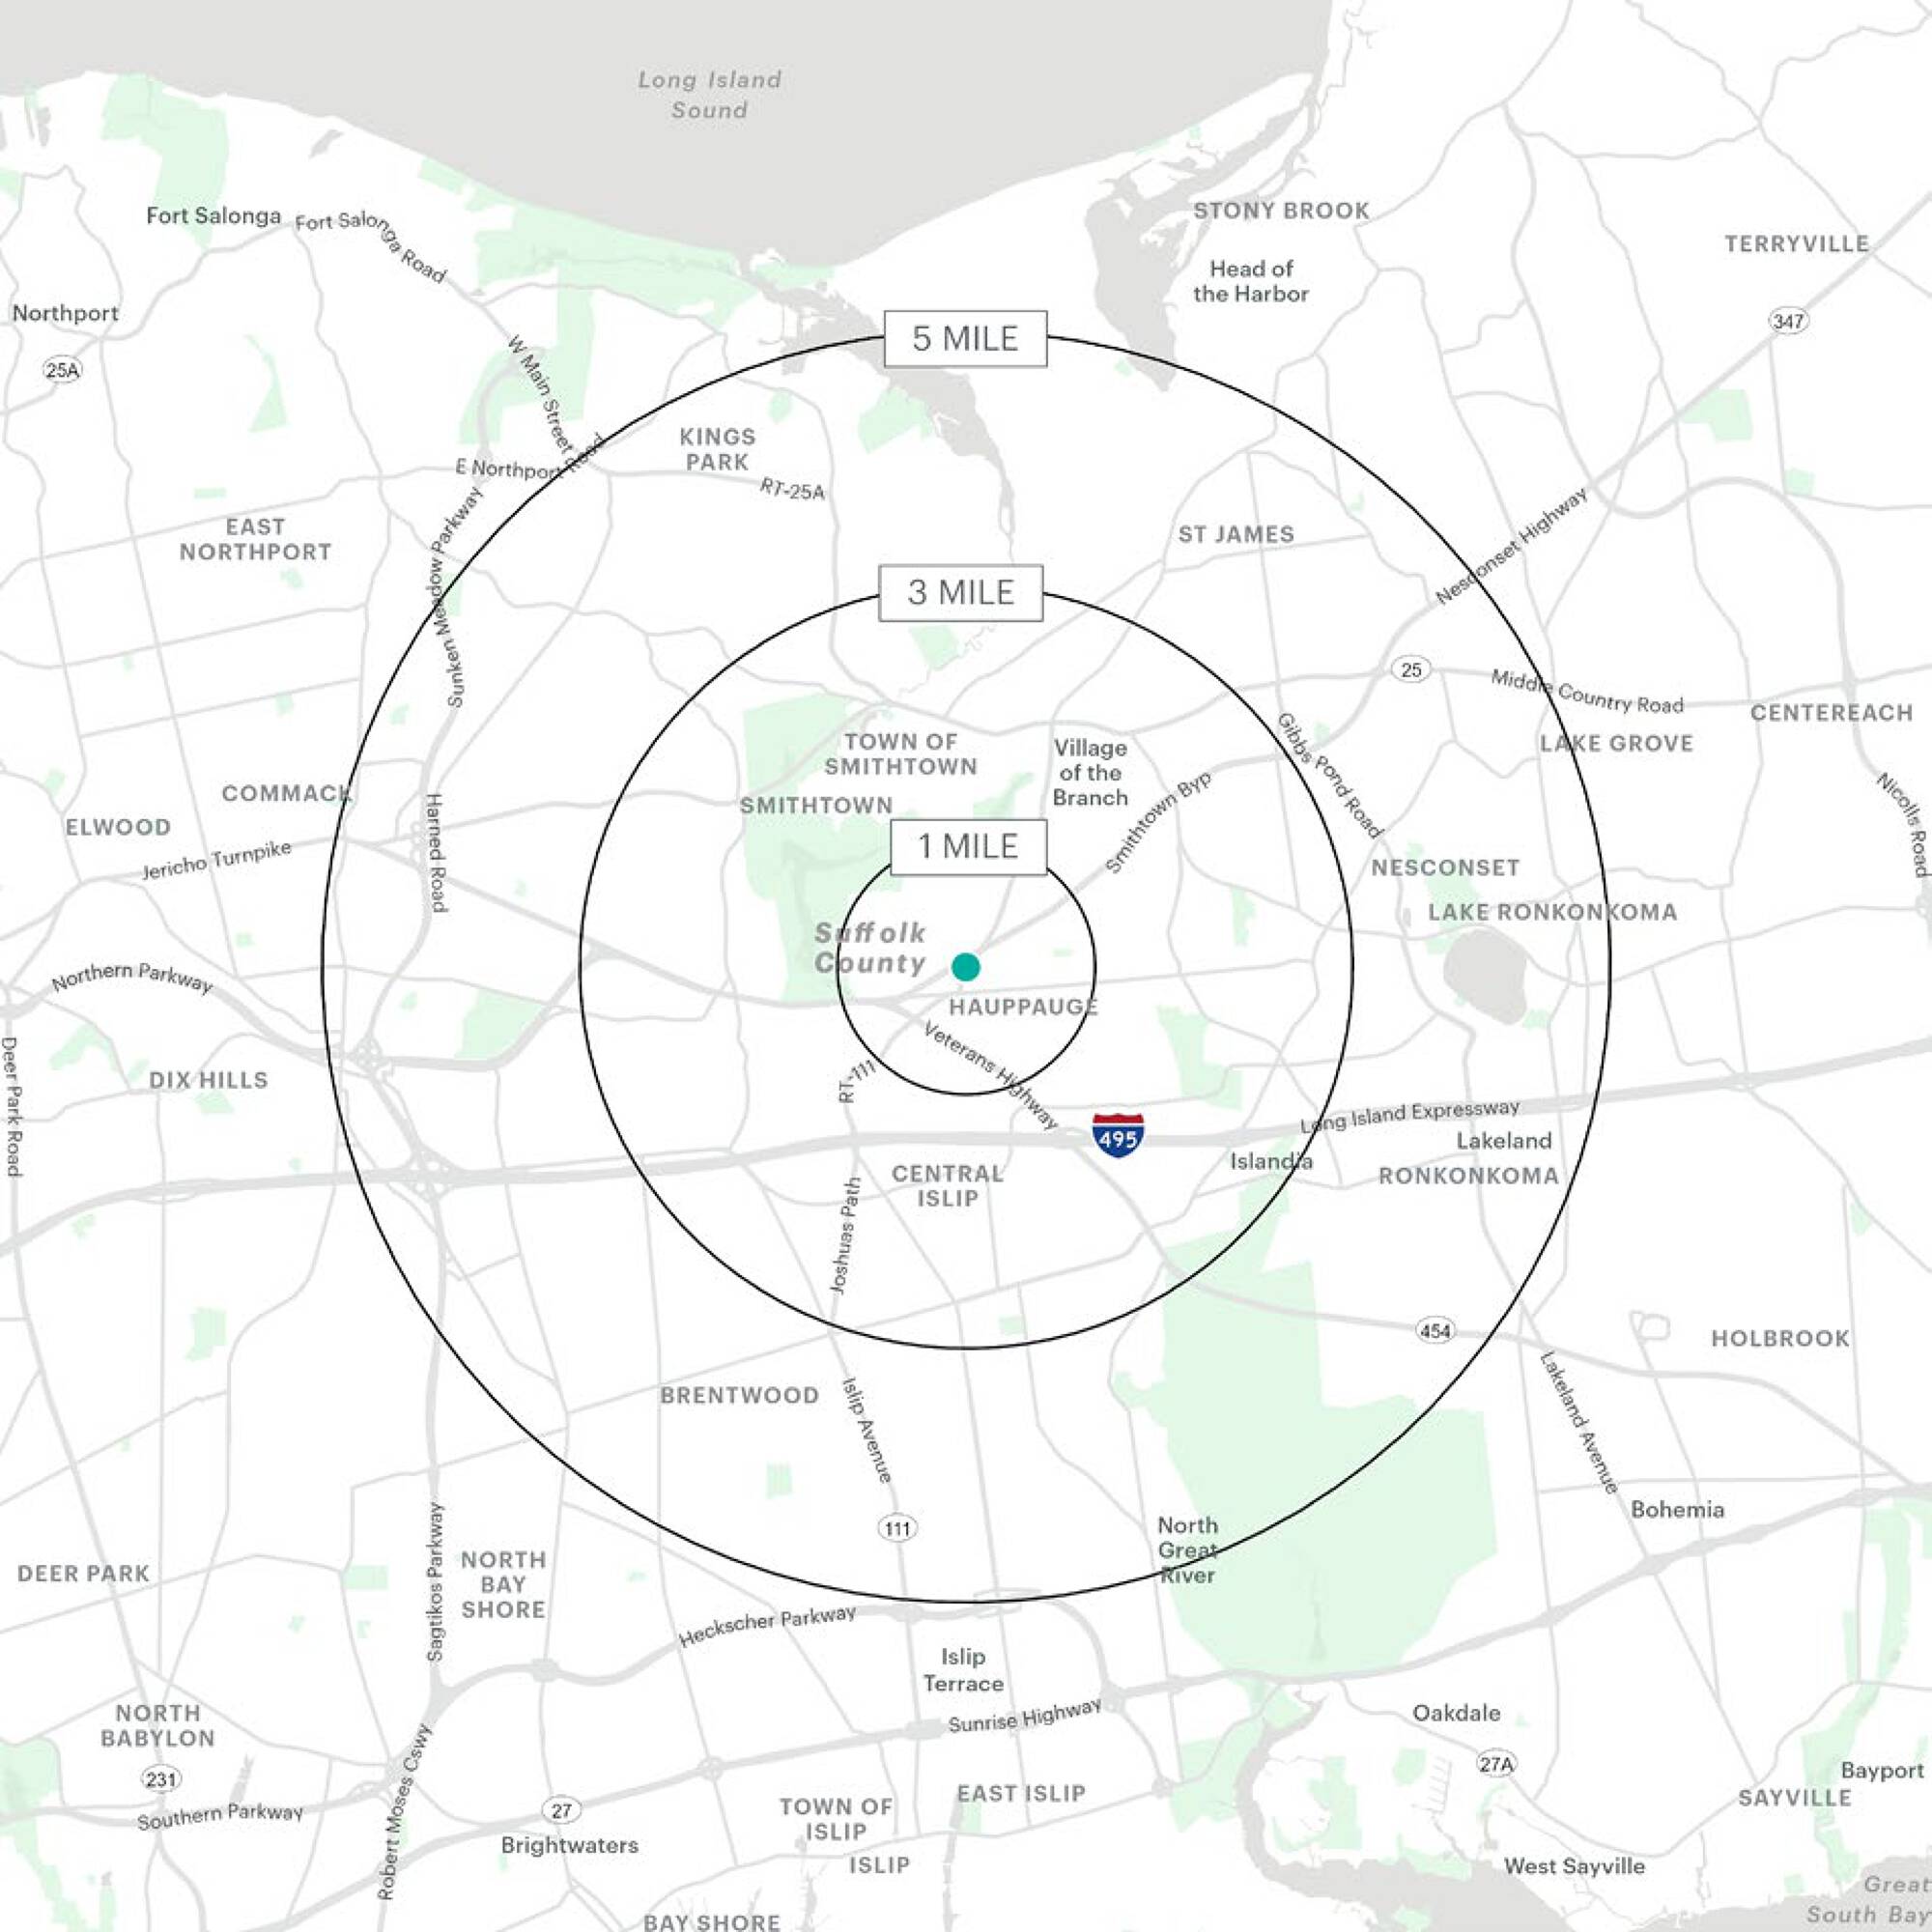
Task: Select the 1 MILE radius label
Action: point(968,847)
